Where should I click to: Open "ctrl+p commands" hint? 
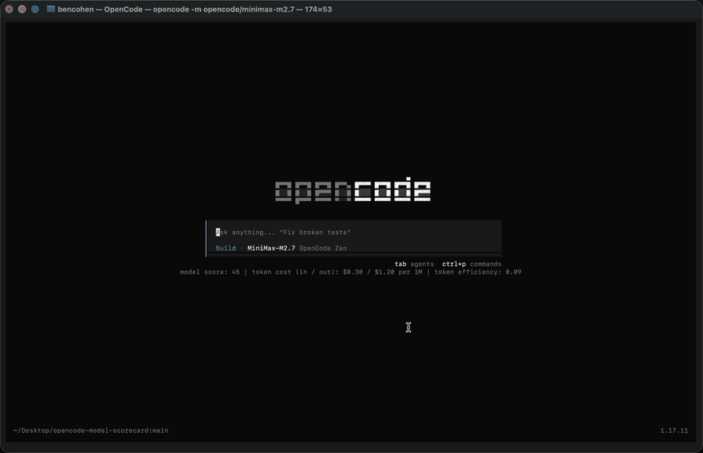472,264
